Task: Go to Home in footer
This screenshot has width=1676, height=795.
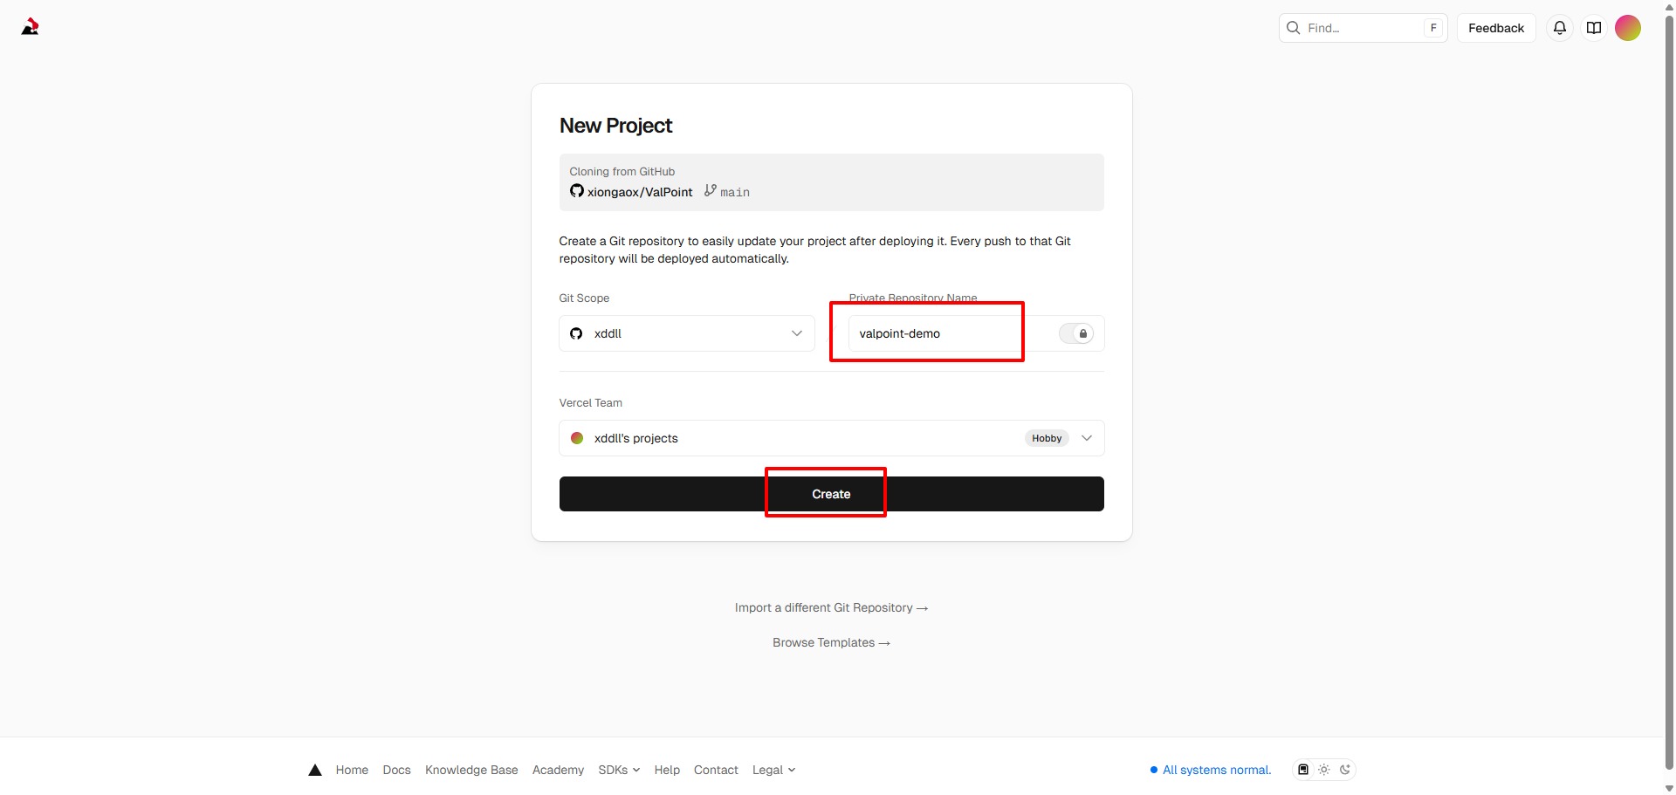Action: pyautogui.click(x=352, y=770)
